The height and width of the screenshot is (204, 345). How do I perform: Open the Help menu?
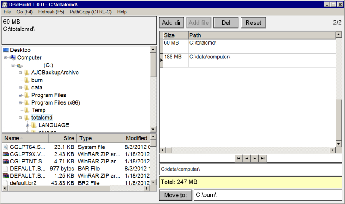click(x=122, y=12)
